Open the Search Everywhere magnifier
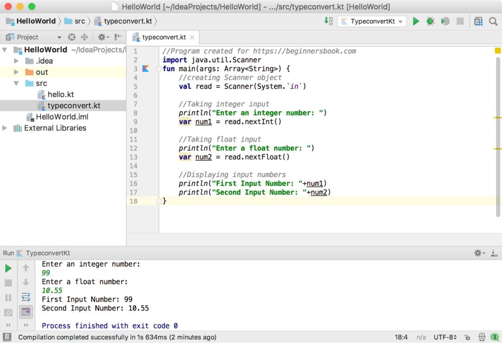Viewport: 502px width, 343px height. 492,22
